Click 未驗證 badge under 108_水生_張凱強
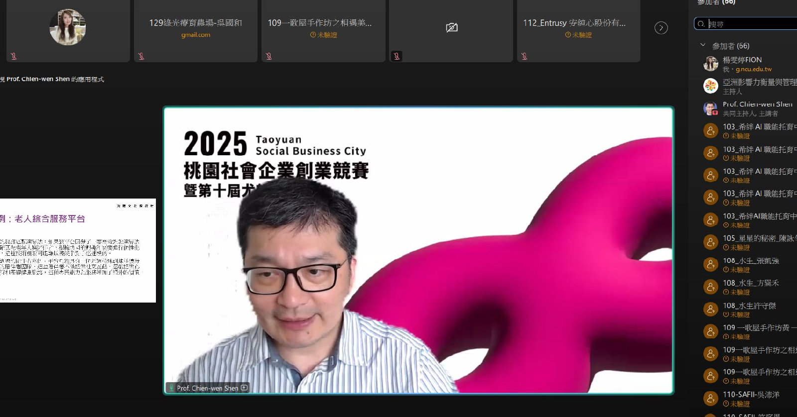Image resolution: width=797 pixels, height=417 pixels. click(x=736, y=270)
